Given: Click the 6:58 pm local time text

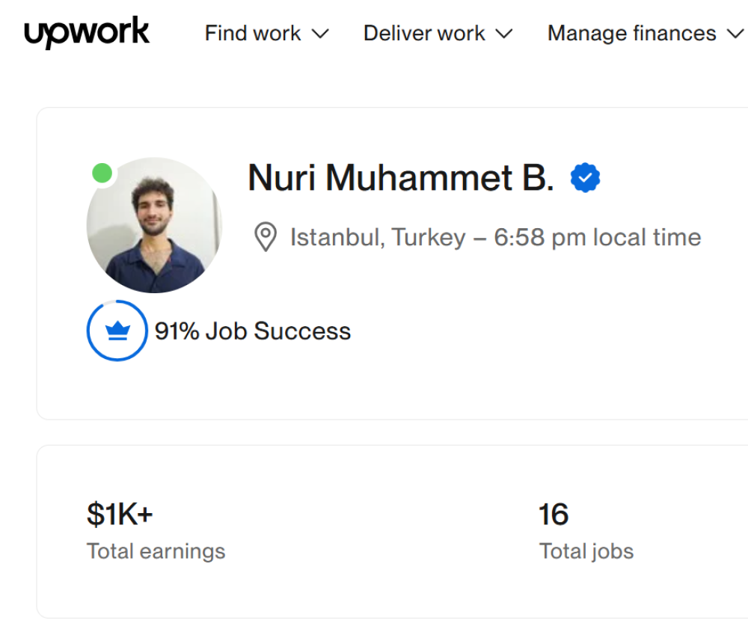Looking at the screenshot, I should tap(598, 238).
